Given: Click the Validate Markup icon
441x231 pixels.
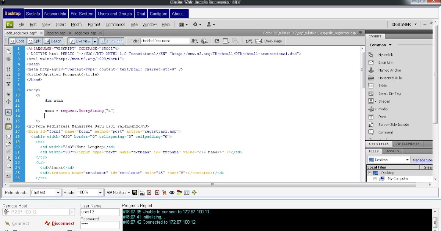Looking at the screenshot, I should [249, 41].
